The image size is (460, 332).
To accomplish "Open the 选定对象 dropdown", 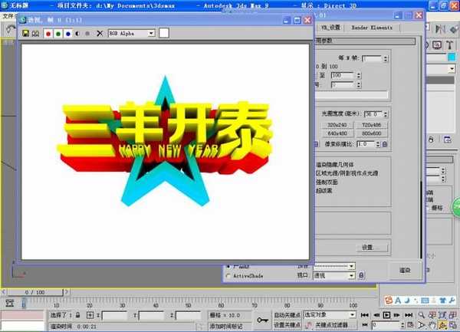I will pos(330,314).
